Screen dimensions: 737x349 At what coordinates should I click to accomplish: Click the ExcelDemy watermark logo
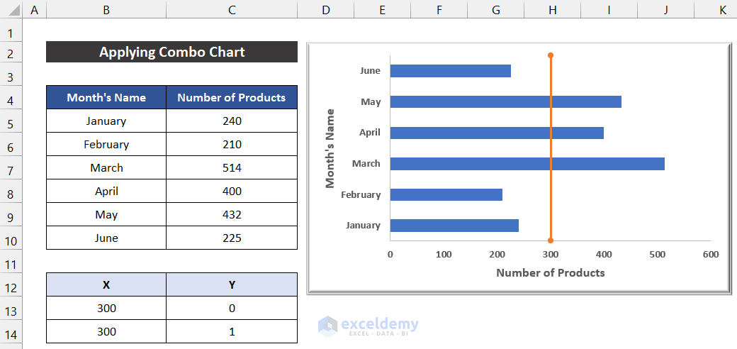[x=328, y=325]
